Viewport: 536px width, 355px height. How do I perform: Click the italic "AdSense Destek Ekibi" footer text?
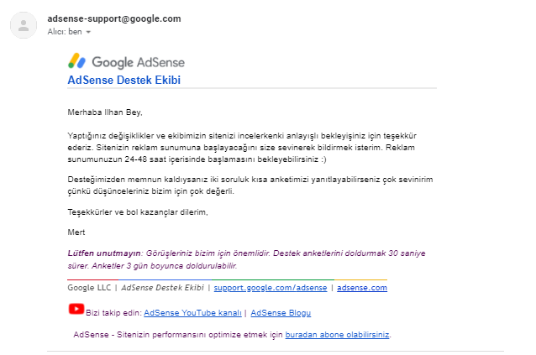tap(163, 288)
